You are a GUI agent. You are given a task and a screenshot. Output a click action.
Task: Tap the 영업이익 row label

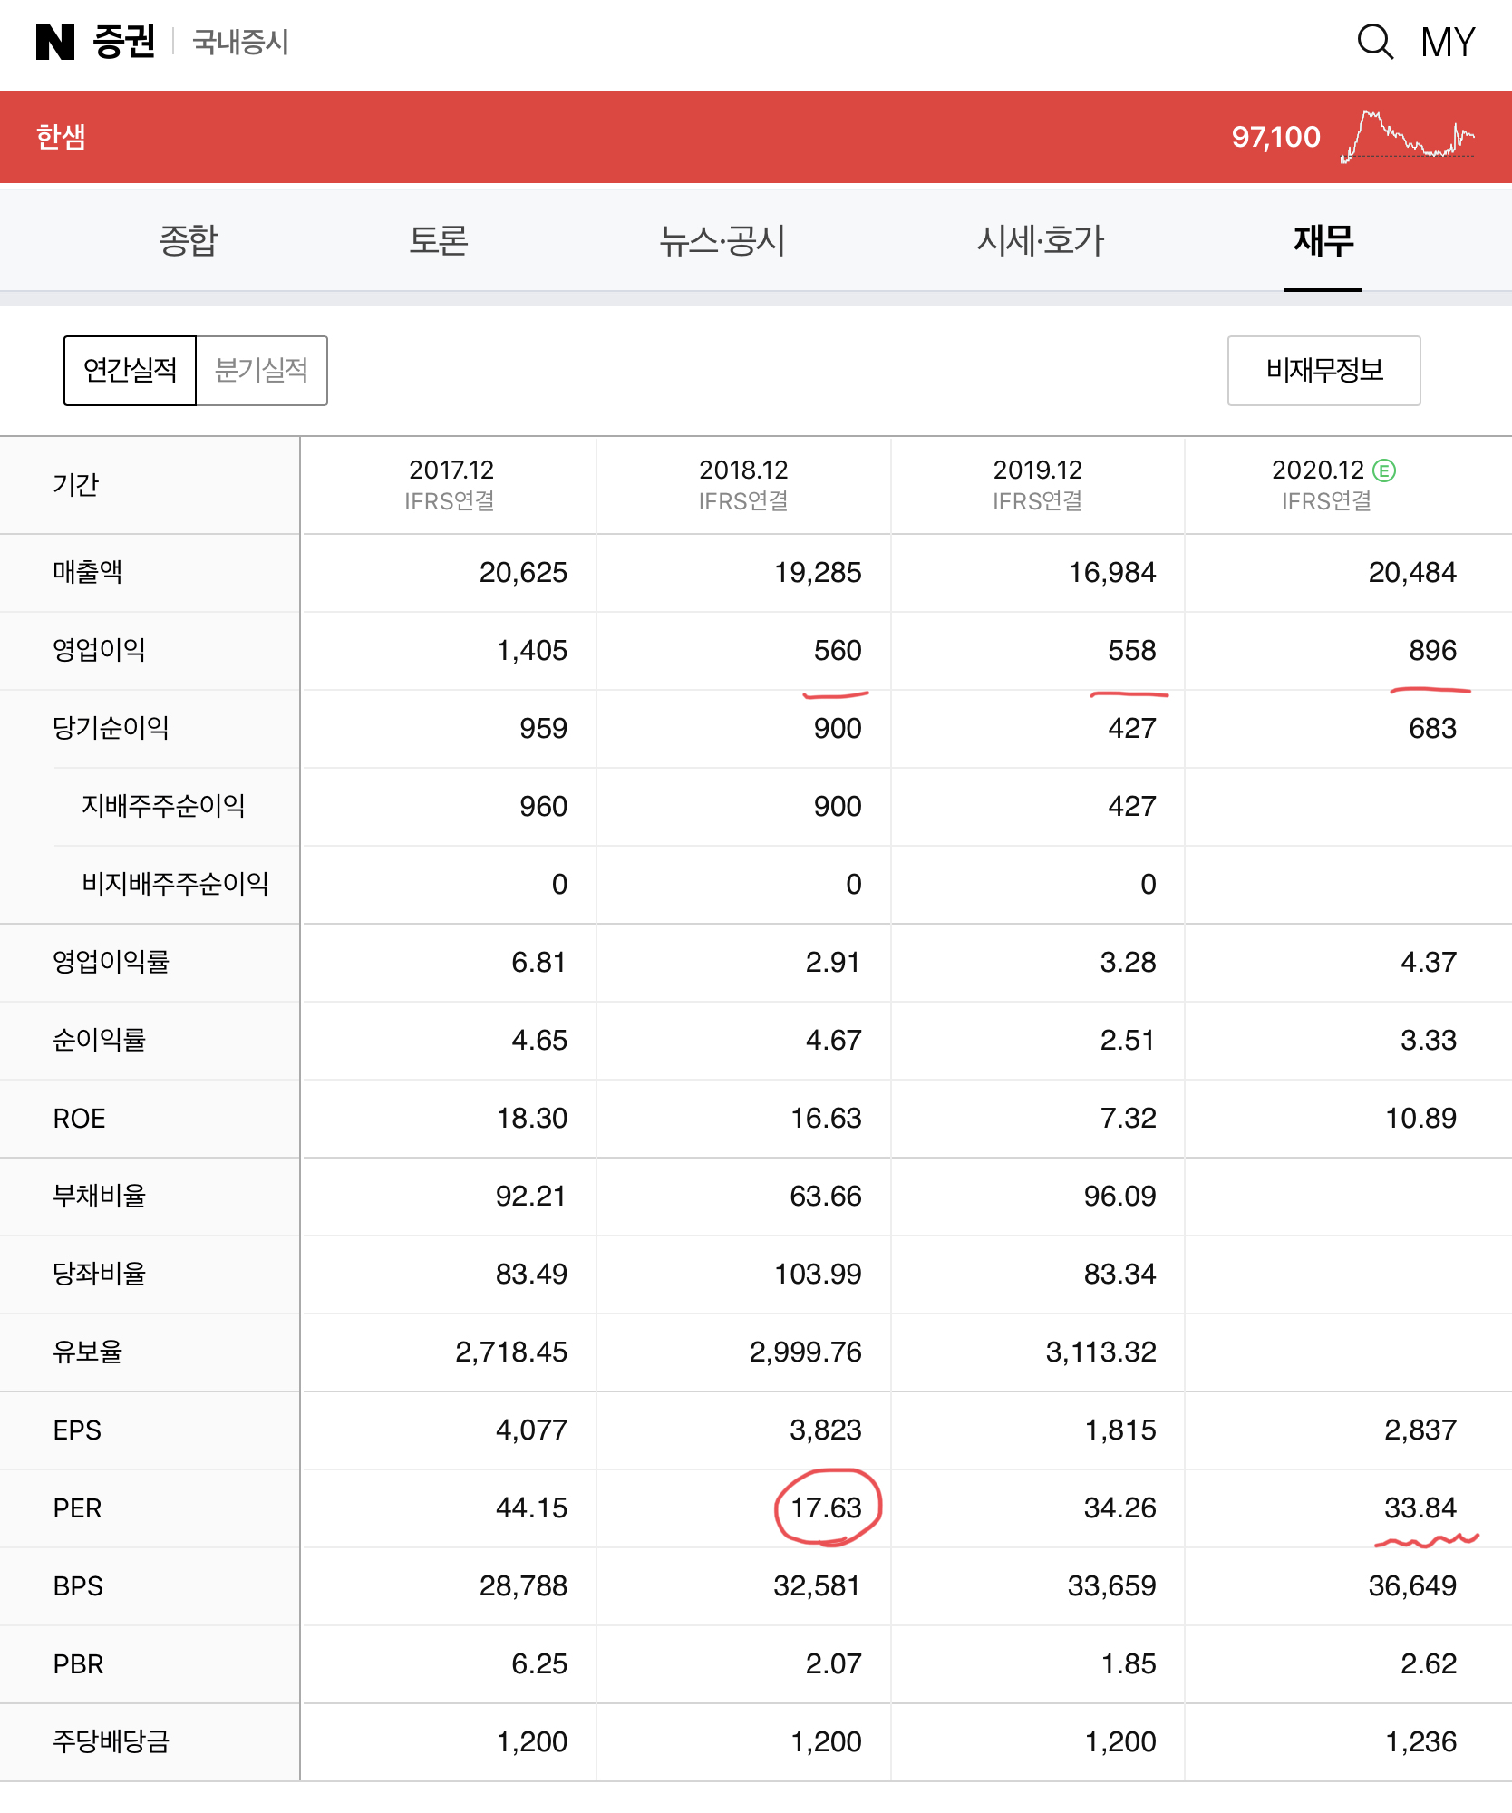pyautogui.click(x=100, y=650)
